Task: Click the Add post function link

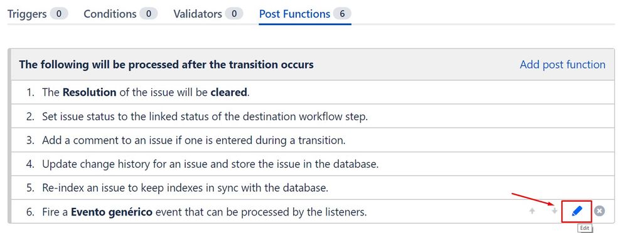Action: [x=562, y=65]
